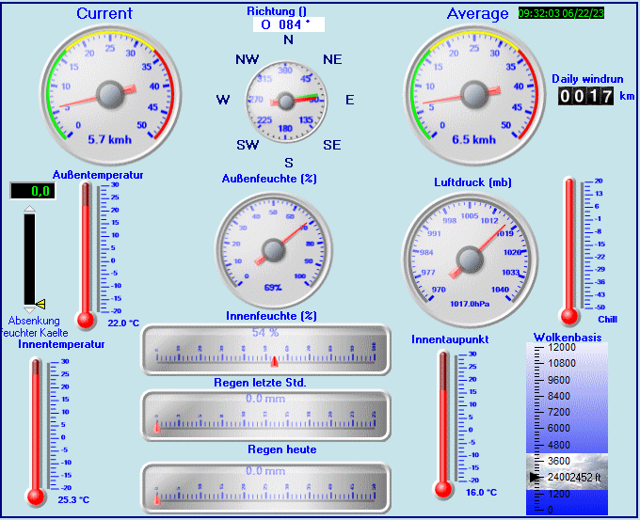
Task: Click the Regen heute linear gauge
Action: click(x=265, y=488)
